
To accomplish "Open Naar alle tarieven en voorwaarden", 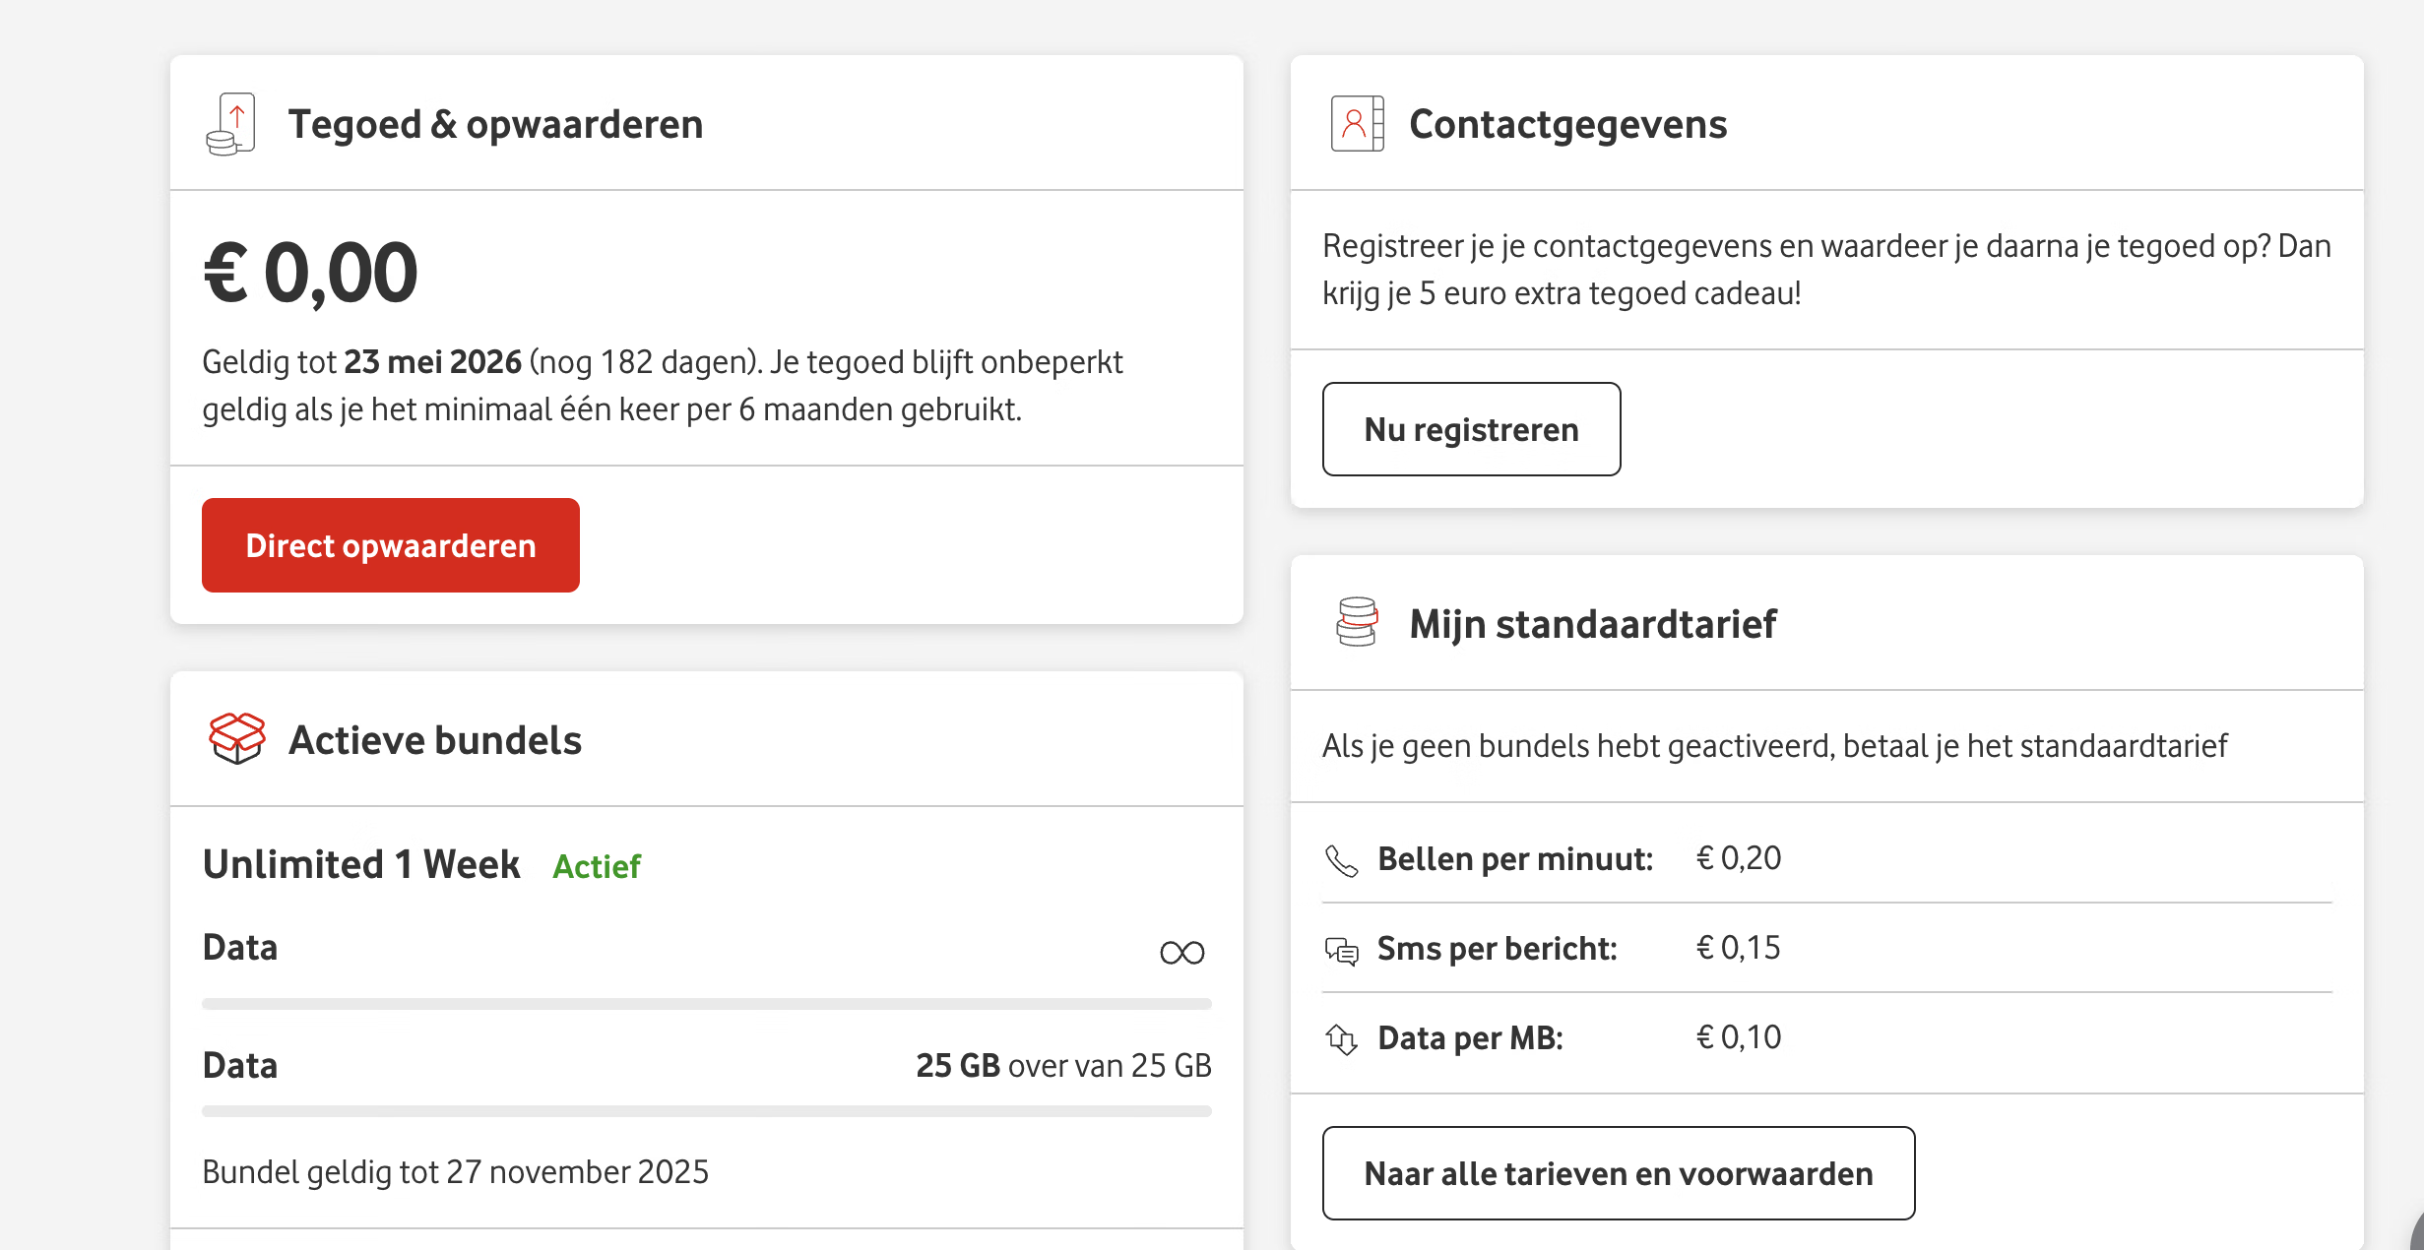I will pos(1618,1173).
